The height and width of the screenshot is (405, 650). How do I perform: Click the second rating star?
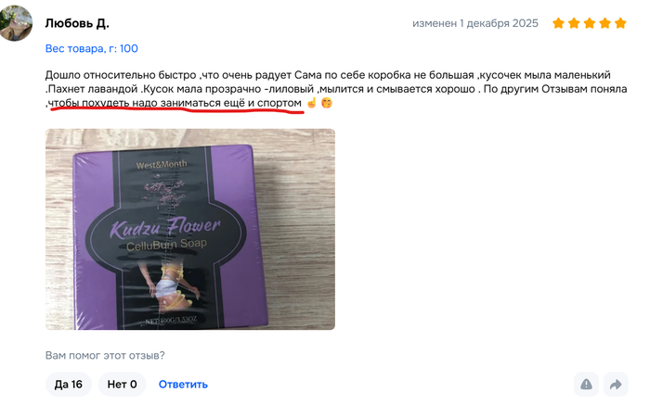click(574, 23)
